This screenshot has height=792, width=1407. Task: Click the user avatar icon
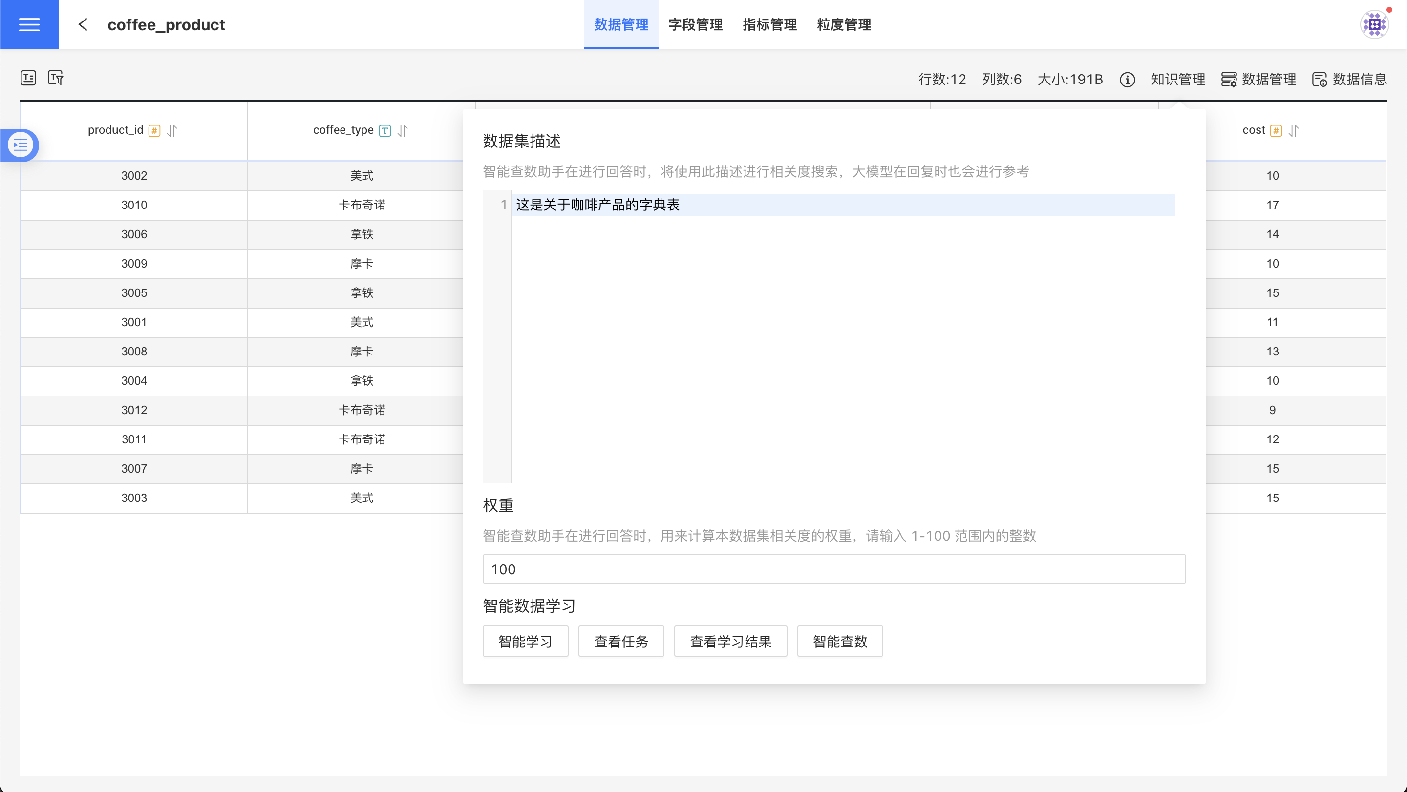(1374, 24)
